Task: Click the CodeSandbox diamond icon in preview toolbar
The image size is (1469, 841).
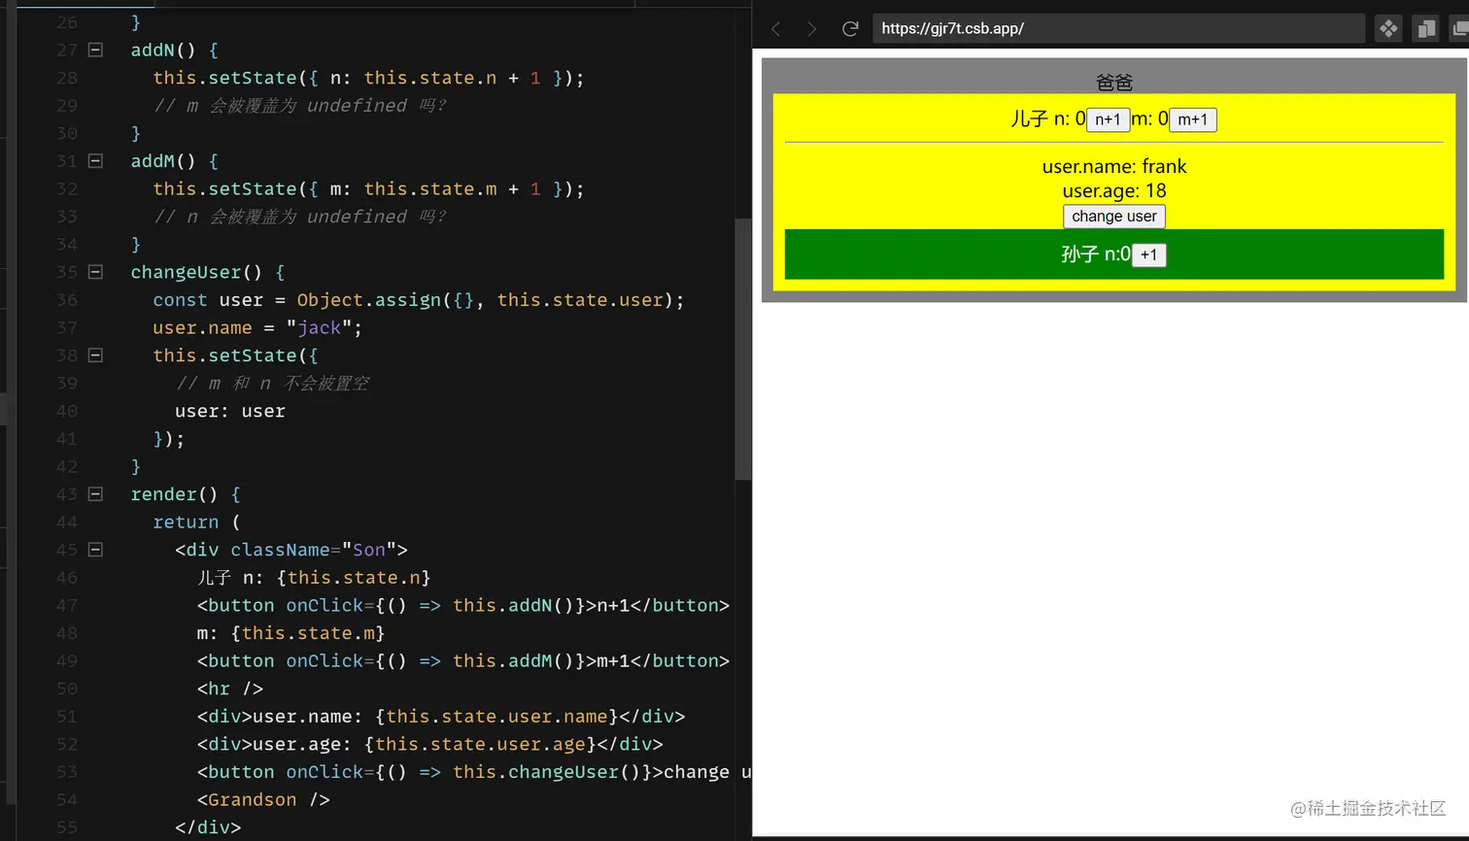Action: point(1388,29)
